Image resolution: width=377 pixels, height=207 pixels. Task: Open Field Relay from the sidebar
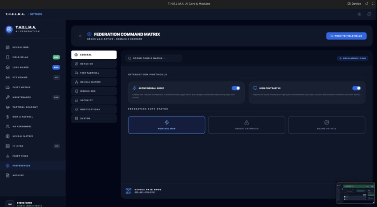tap(33, 57)
